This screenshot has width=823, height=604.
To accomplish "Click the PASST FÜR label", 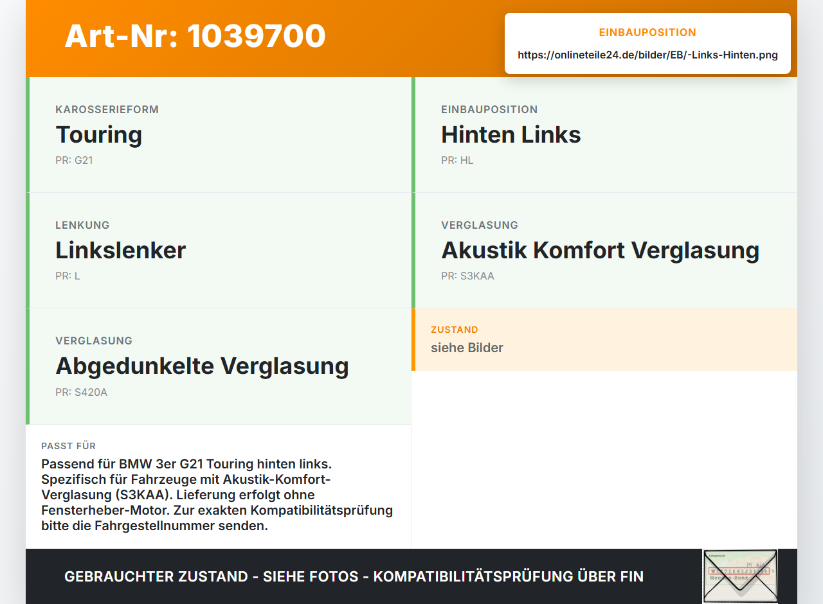I will (68, 446).
